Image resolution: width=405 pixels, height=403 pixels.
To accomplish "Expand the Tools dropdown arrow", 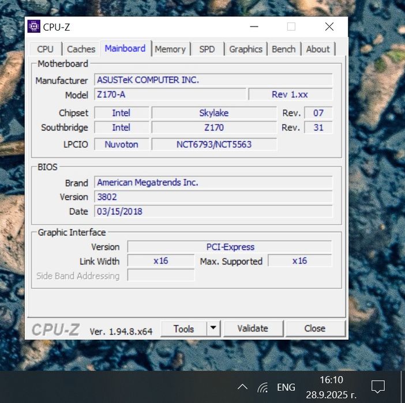I will click(x=213, y=329).
